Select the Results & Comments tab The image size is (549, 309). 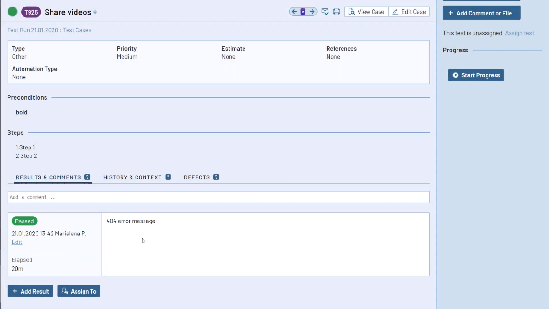pos(48,177)
